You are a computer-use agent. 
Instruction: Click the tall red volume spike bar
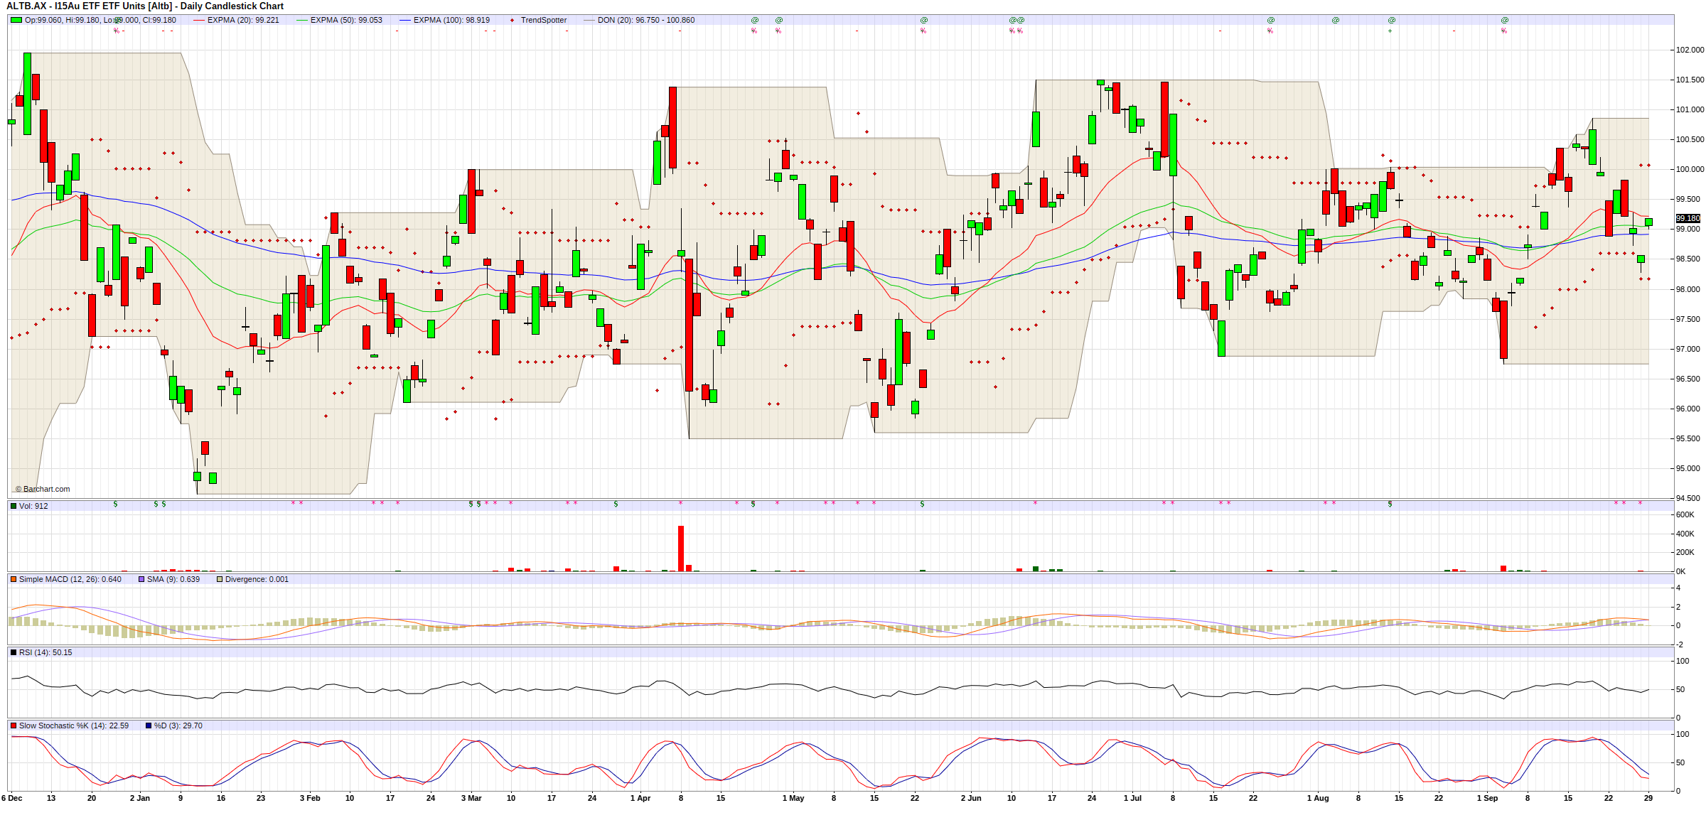(x=681, y=548)
